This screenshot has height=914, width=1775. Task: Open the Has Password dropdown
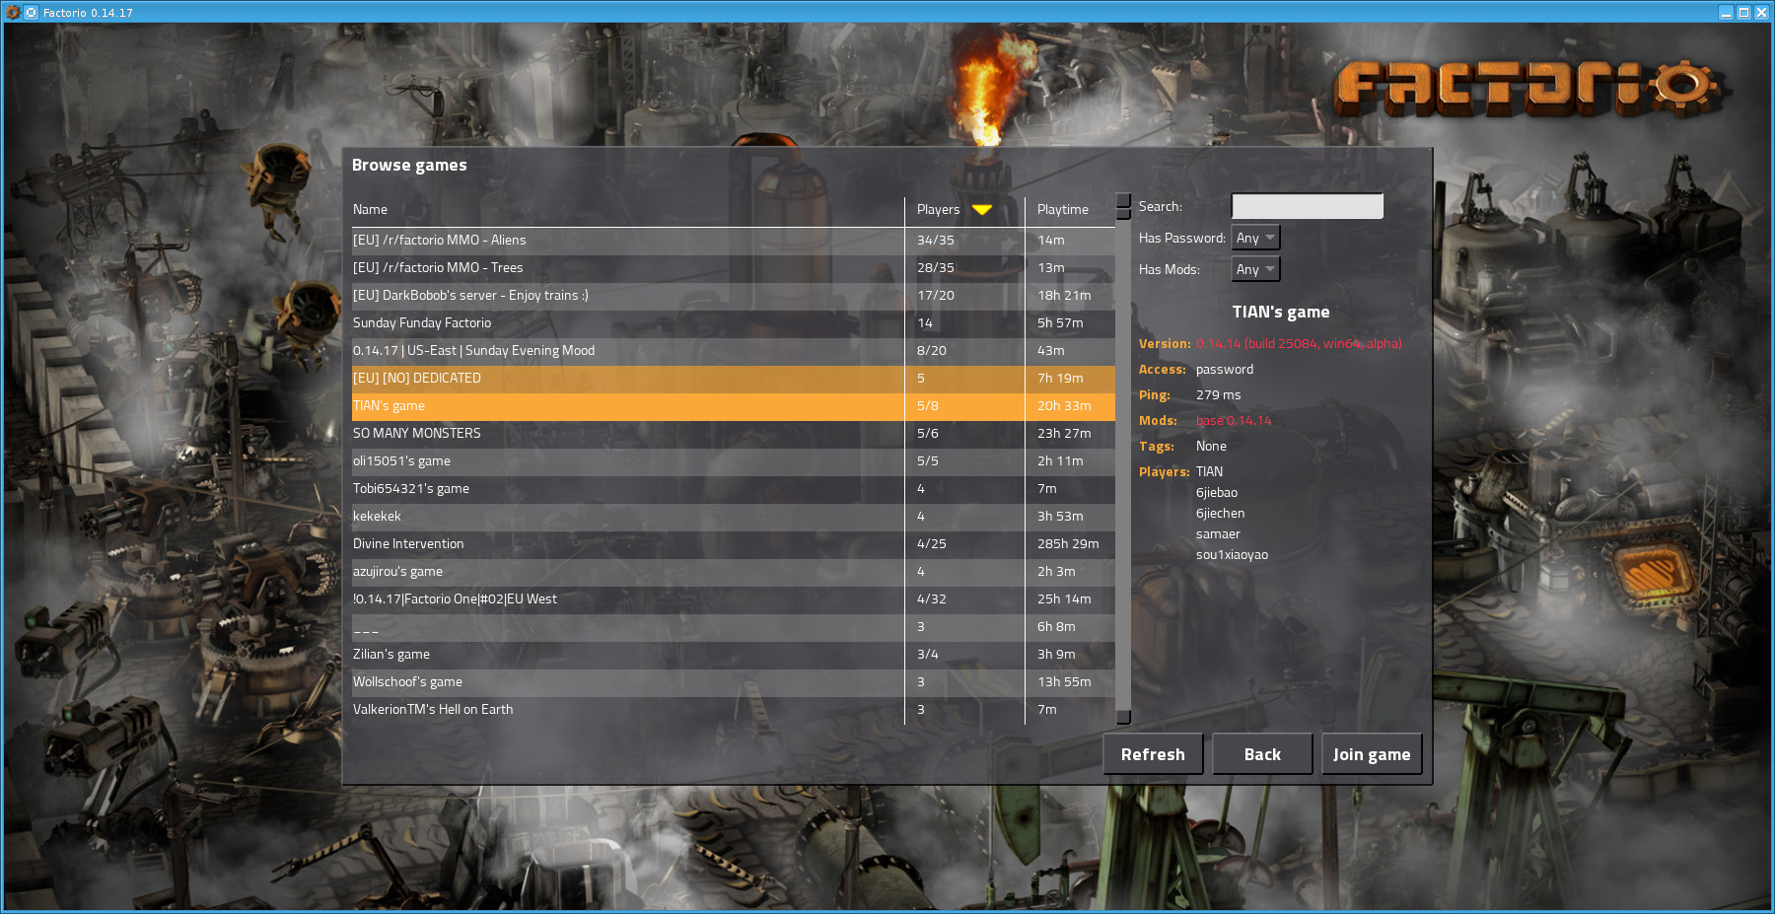coord(1256,238)
